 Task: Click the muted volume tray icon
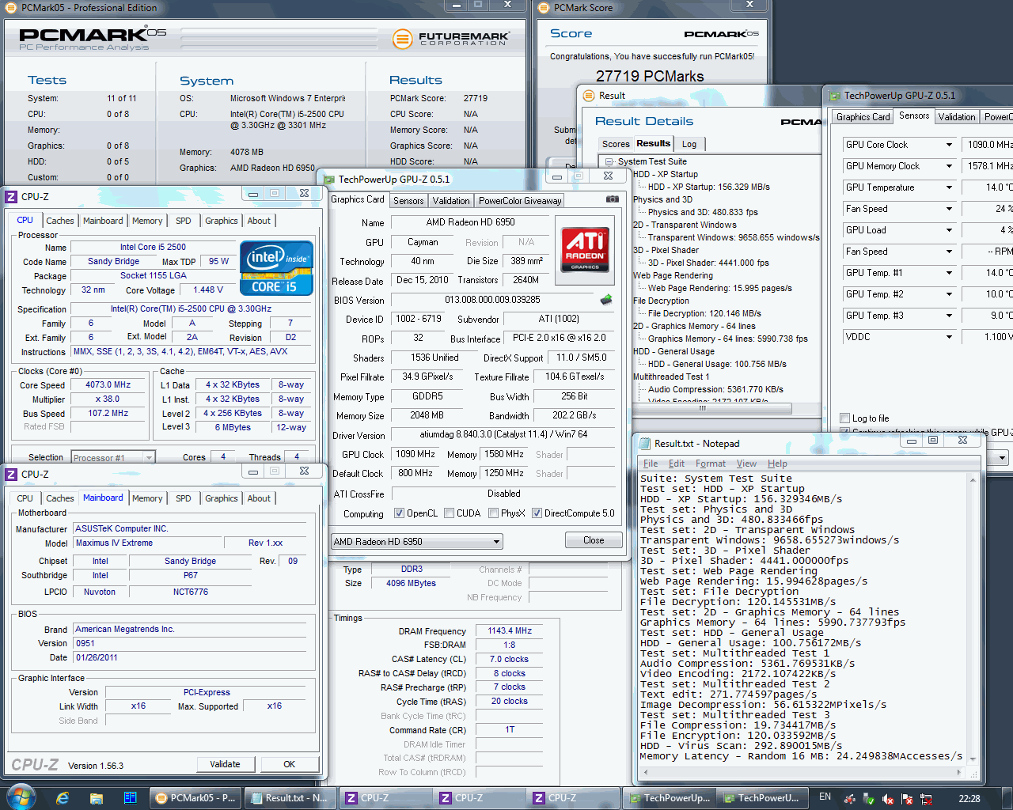click(888, 799)
